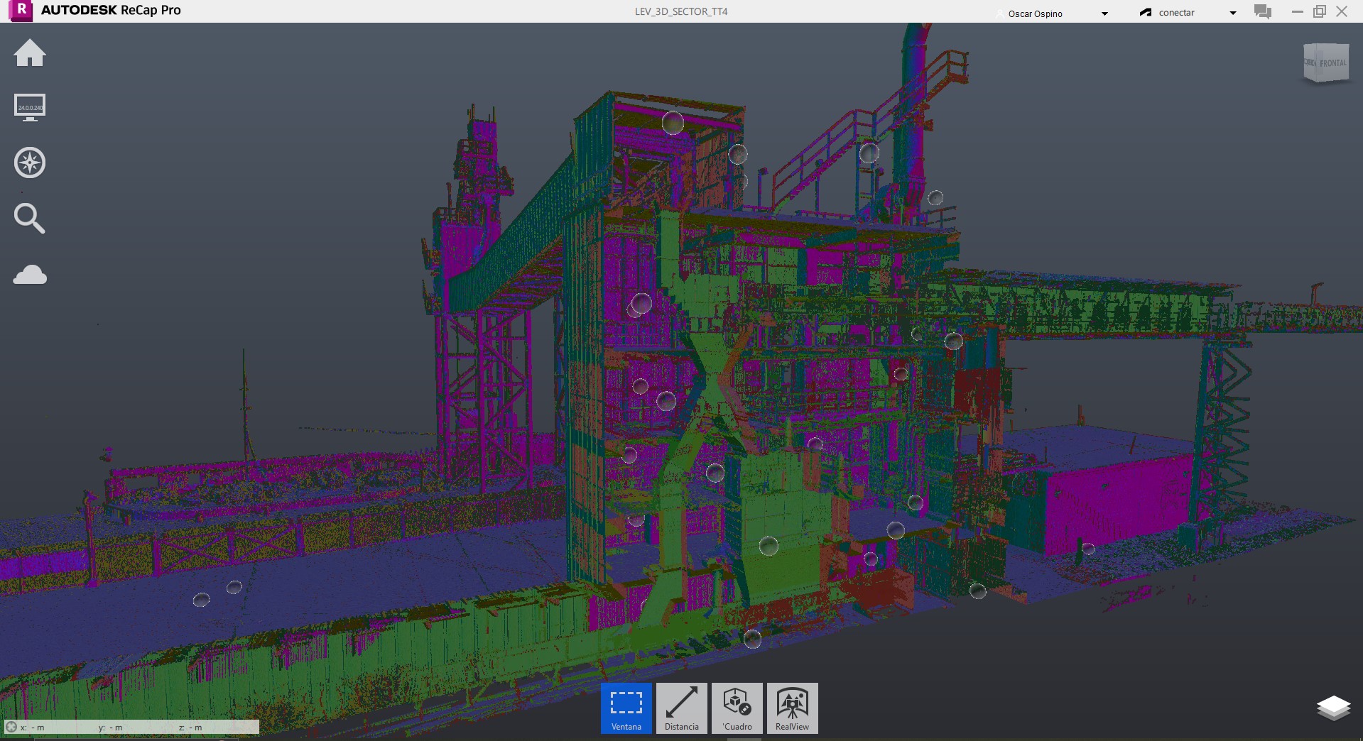The height and width of the screenshot is (741, 1363).
Task: Open the Home menu icon
Action: point(30,53)
